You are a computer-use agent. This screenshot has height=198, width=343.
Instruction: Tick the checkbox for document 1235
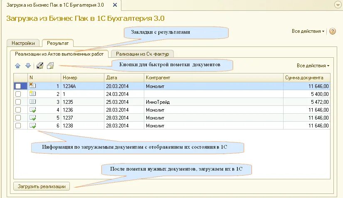[x=18, y=102]
